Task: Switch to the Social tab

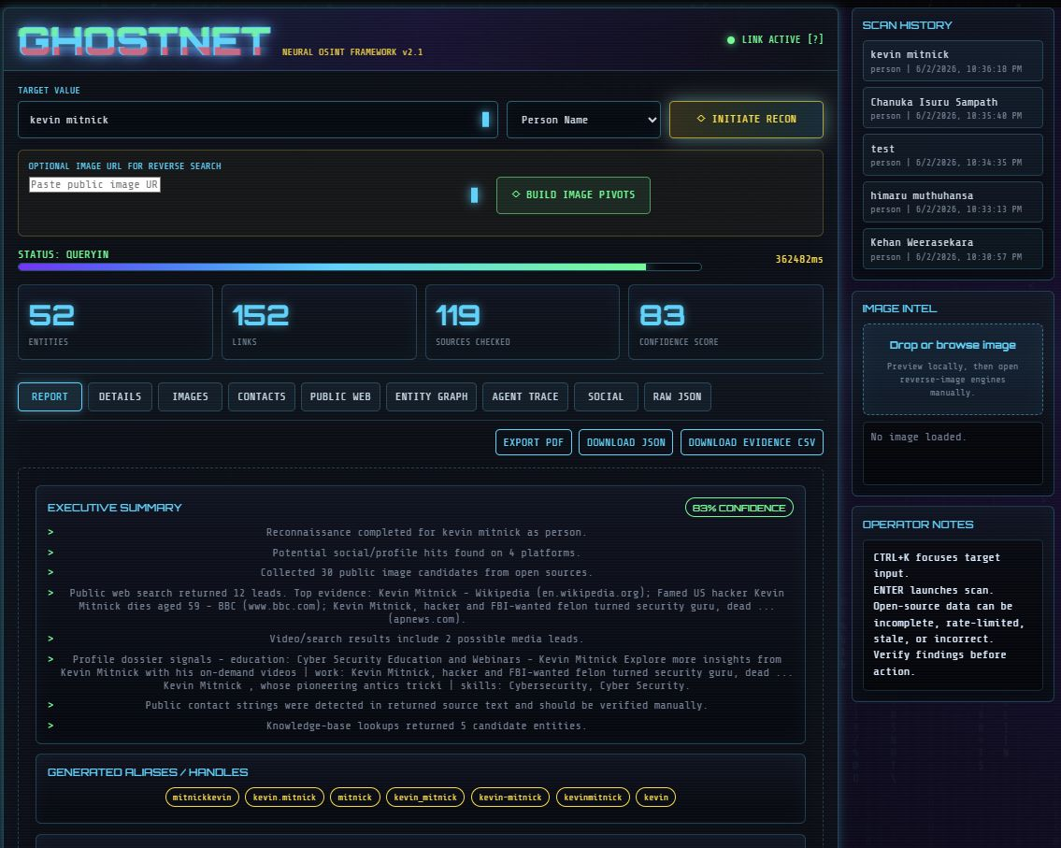Action: 606,396
